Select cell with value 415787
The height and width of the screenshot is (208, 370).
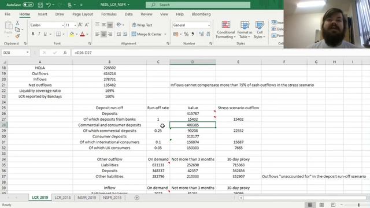(x=193, y=113)
